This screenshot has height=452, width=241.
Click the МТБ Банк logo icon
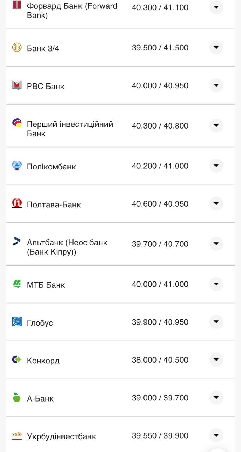[x=17, y=284]
